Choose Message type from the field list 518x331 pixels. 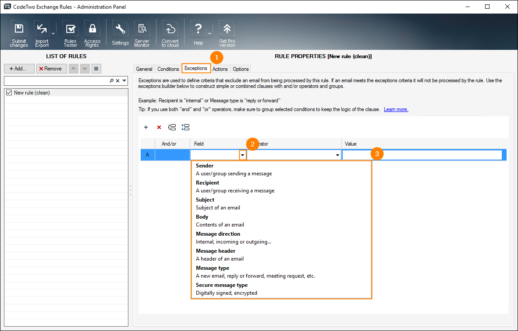click(281, 272)
